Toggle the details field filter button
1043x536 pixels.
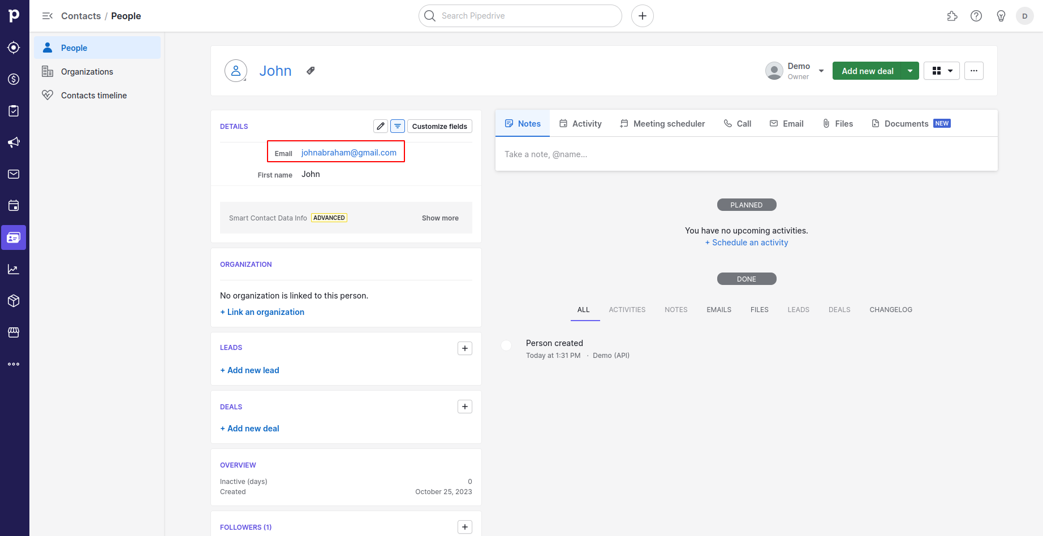[398, 126]
